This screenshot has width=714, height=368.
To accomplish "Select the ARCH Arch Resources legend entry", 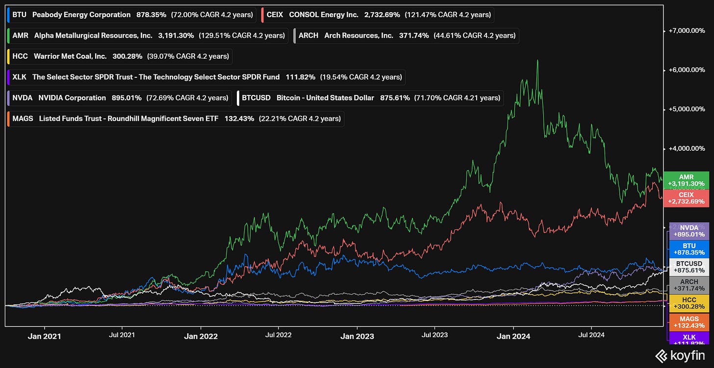I will (406, 35).
